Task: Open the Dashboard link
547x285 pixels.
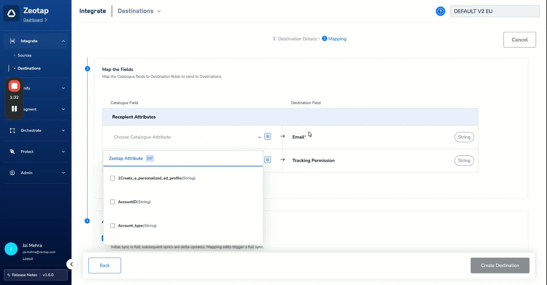Action: [x=33, y=20]
